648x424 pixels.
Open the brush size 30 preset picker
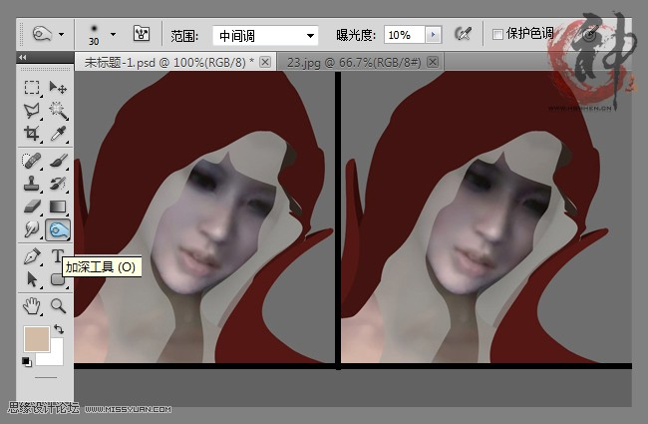[103, 34]
